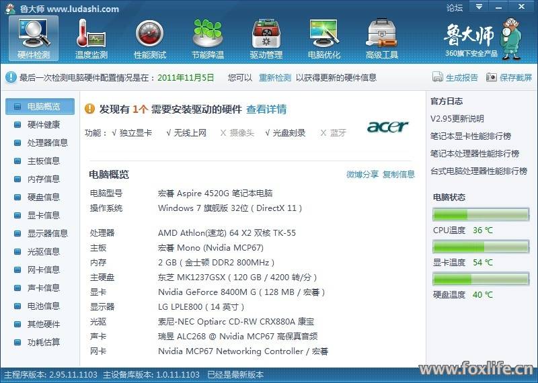Select 硬件健康 in the sidebar
Viewport: 538px width, 383px height.
tap(43, 124)
